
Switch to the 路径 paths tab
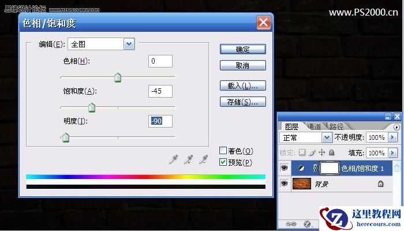coord(336,126)
